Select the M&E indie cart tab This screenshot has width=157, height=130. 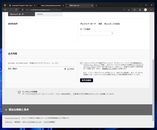(80, 5)
